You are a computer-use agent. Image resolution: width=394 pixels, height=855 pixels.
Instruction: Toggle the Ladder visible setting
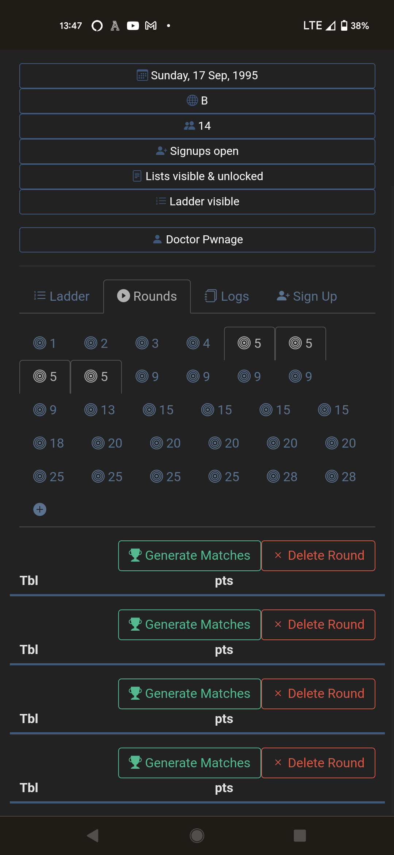(197, 201)
